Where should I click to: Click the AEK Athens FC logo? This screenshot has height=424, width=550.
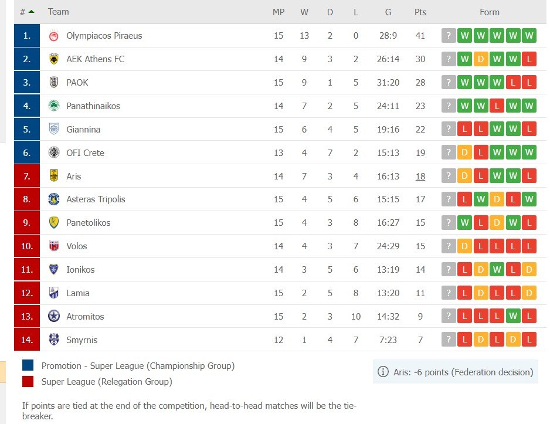54,59
